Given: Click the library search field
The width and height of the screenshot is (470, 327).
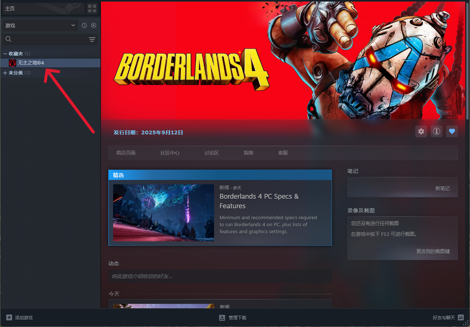Looking at the screenshot, I should click(x=46, y=39).
